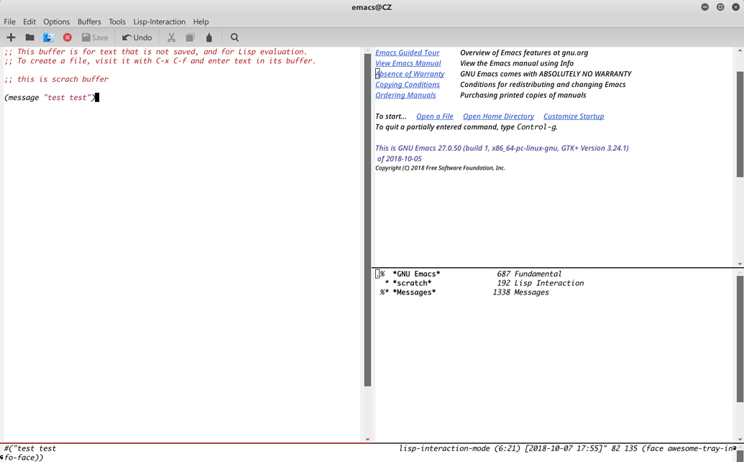The image size is (744, 462).
Task: Copy text with the copy toolbar icon
Action: click(x=189, y=37)
